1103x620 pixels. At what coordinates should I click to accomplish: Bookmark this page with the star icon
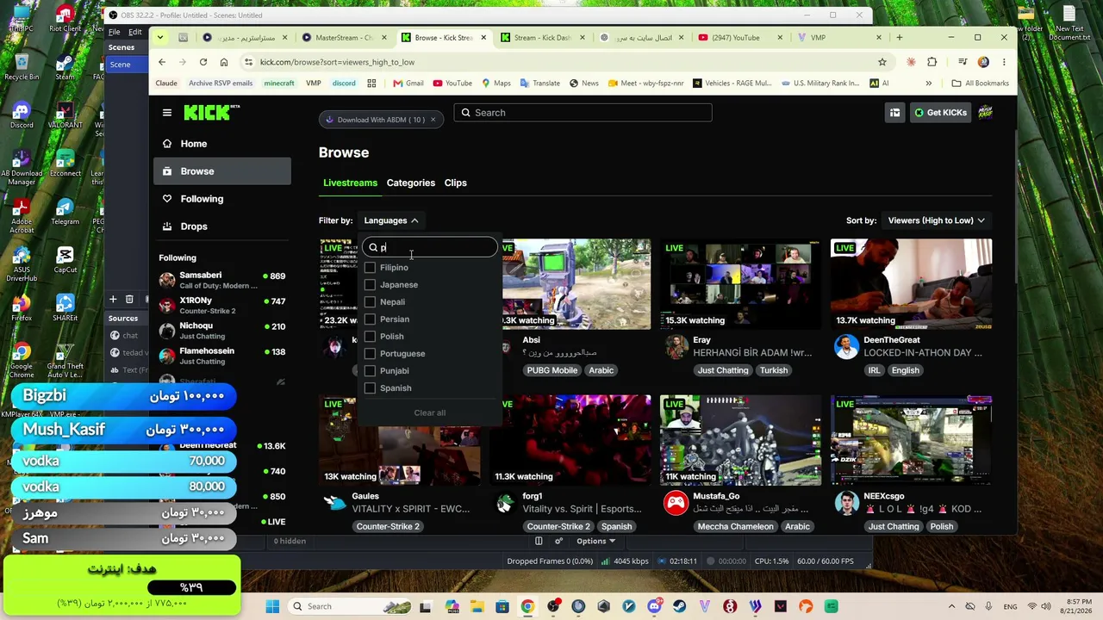pyautogui.click(x=882, y=62)
